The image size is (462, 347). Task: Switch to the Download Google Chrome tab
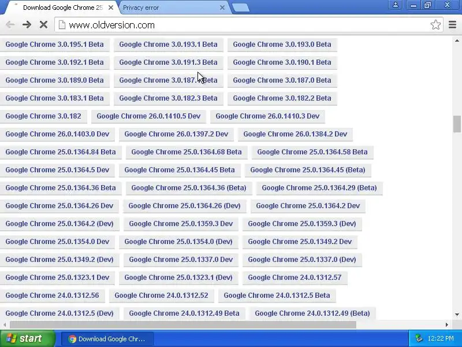(x=61, y=8)
